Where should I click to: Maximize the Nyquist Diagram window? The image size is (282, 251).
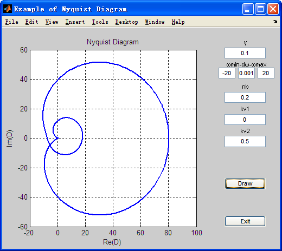(260, 9)
